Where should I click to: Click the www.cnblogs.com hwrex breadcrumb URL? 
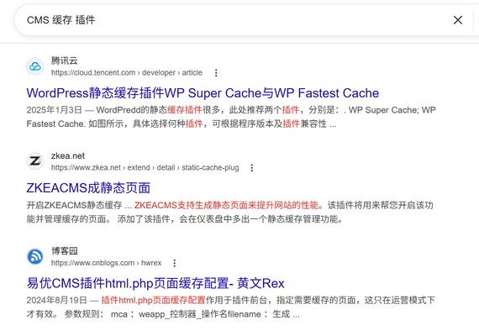point(106,263)
